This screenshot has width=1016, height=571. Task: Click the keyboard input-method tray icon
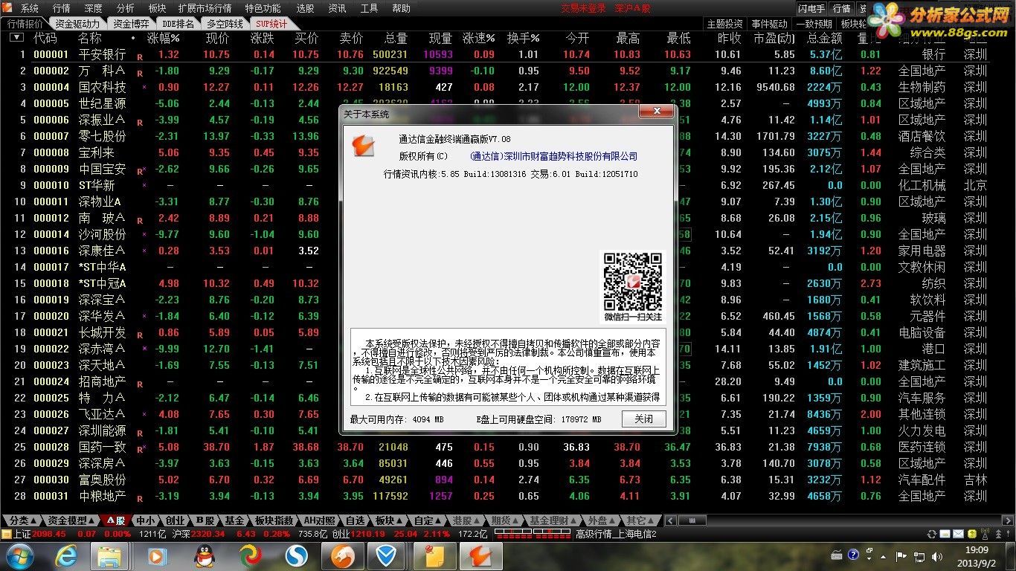pos(837,555)
